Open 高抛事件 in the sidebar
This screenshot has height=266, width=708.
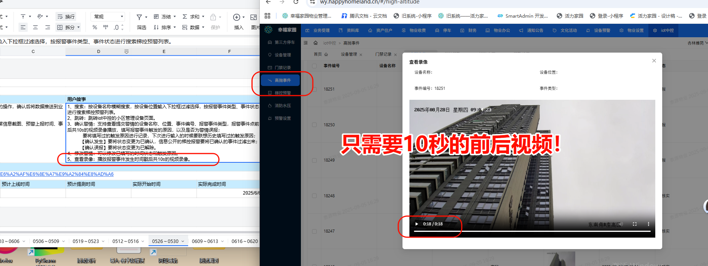click(280, 80)
